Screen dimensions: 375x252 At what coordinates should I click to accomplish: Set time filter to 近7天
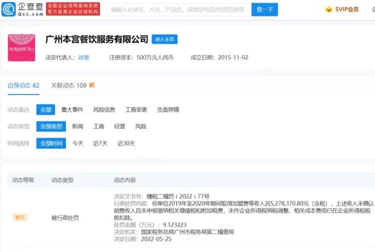click(x=101, y=144)
